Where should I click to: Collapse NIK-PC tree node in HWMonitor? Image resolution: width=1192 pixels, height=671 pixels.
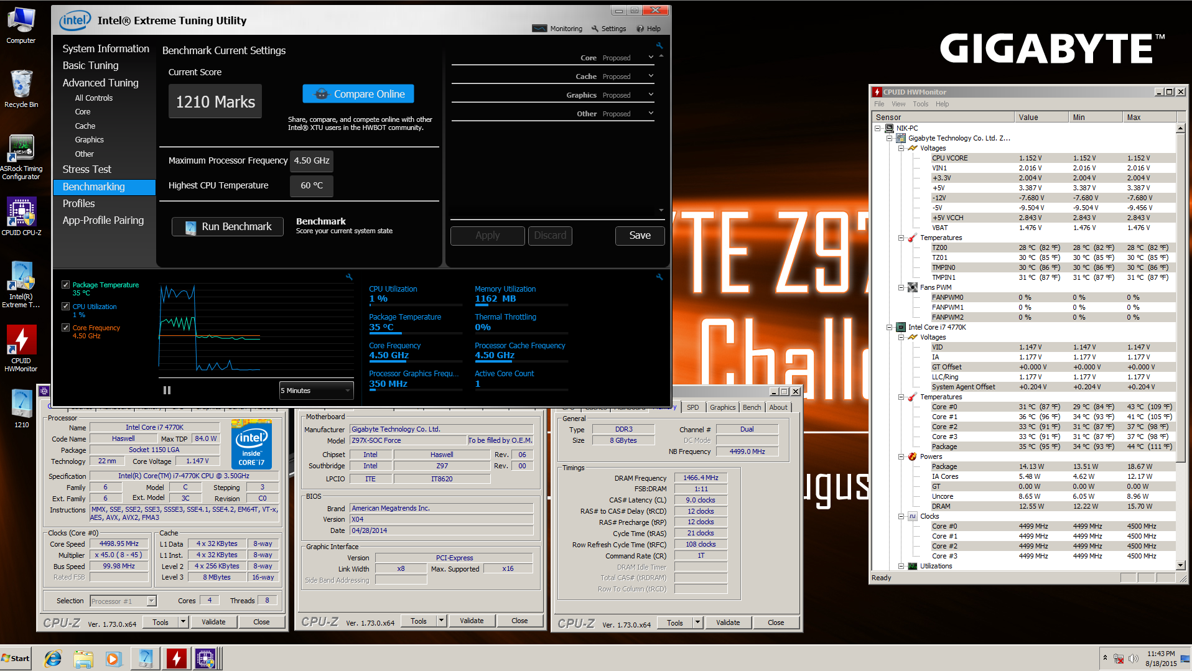pos(878,128)
